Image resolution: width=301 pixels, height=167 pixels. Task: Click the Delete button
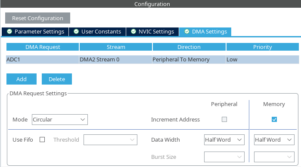[57, 79]
